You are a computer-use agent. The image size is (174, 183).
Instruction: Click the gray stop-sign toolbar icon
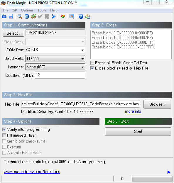tap(47, 16)
